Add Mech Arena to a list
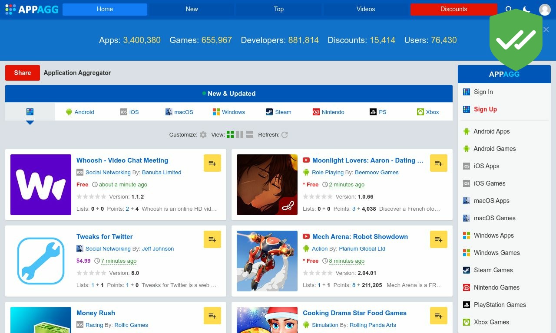This screenshot has width=556, height=333. [439, 239]
